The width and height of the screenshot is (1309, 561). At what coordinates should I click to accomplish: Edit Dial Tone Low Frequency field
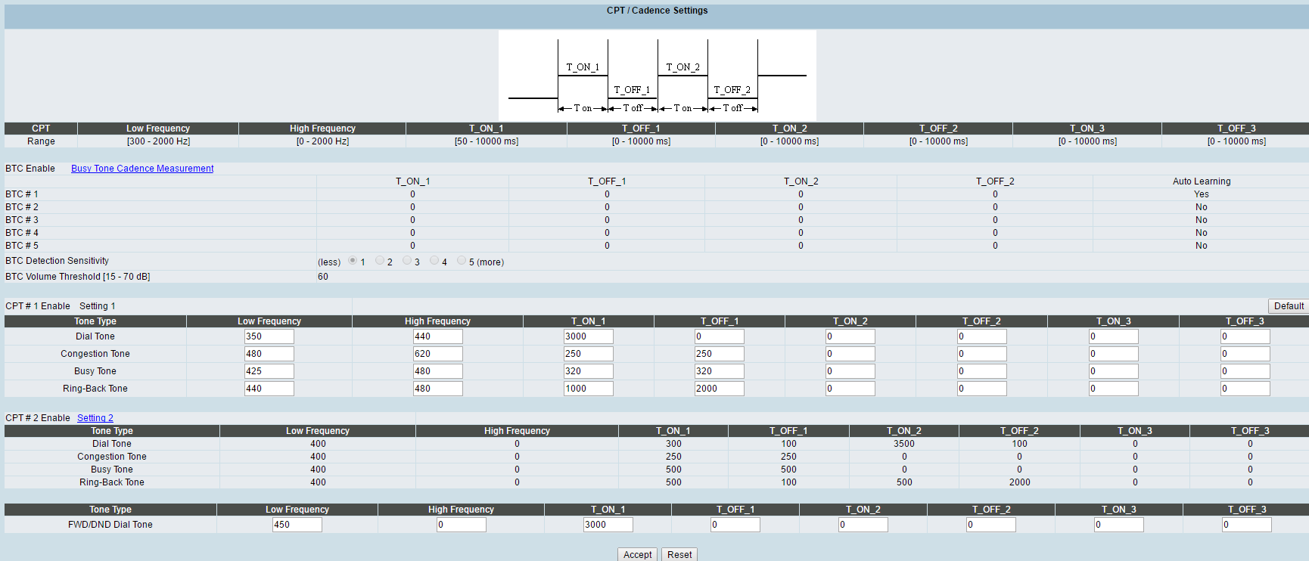tap(269, 336)
